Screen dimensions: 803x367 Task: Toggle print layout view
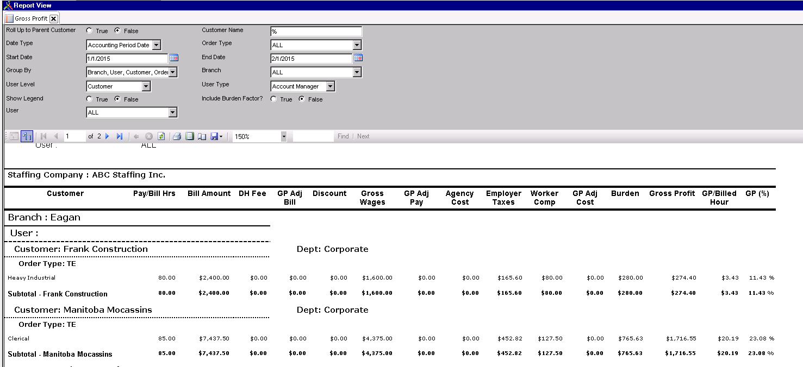[x=189, y=136]
